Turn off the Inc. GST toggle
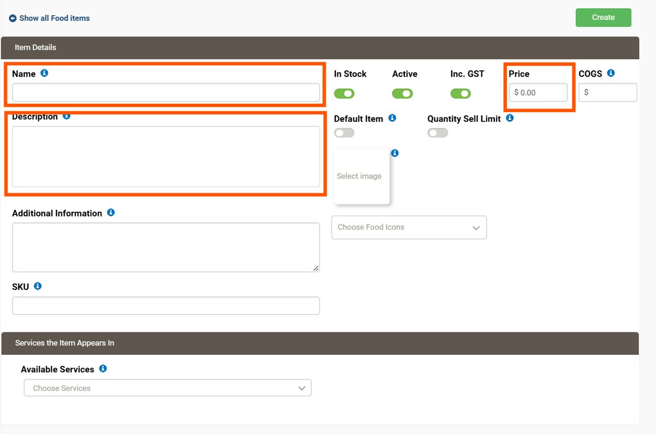This screenshot has width=656, height=434. (461, 94)
